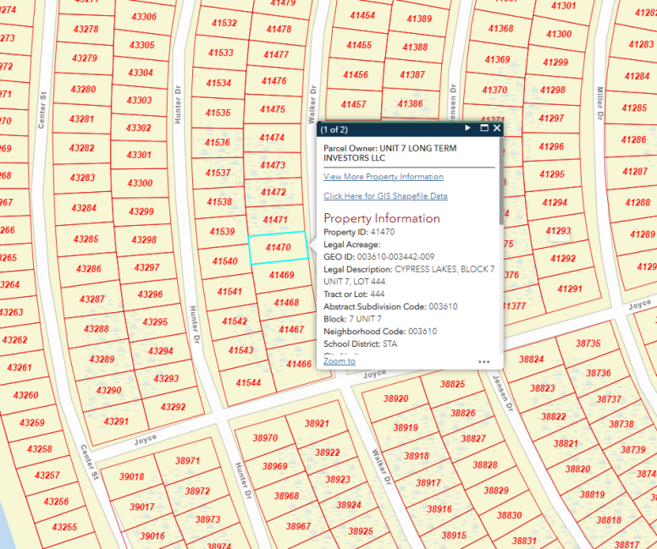This screenshot has width=657, height=549.
Task: Open the popup's three-dot actions menu
Action: click(x=483, y=361)
